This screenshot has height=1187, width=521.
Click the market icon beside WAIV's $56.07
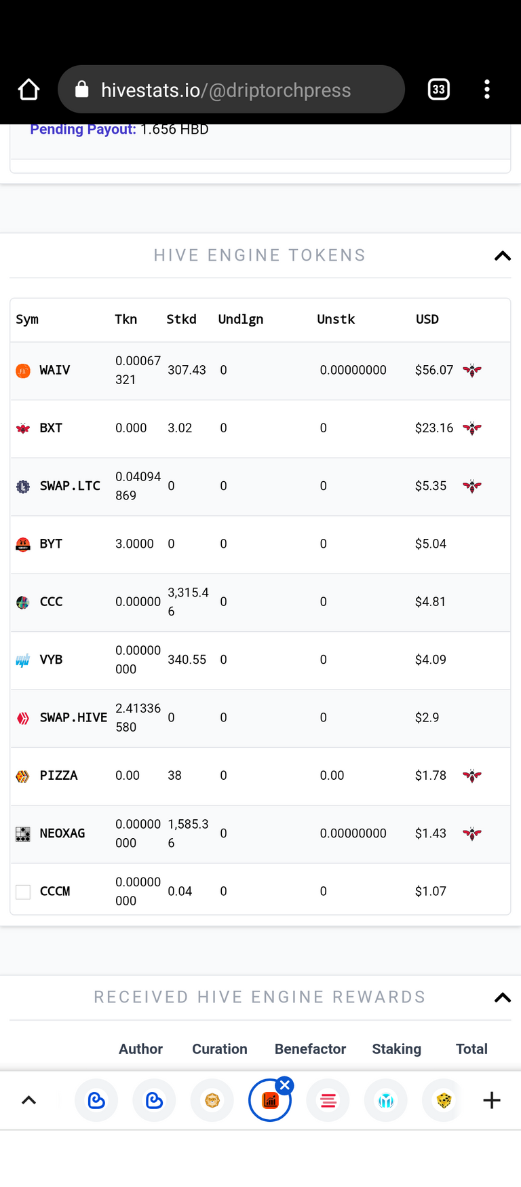tap(472, 371)
